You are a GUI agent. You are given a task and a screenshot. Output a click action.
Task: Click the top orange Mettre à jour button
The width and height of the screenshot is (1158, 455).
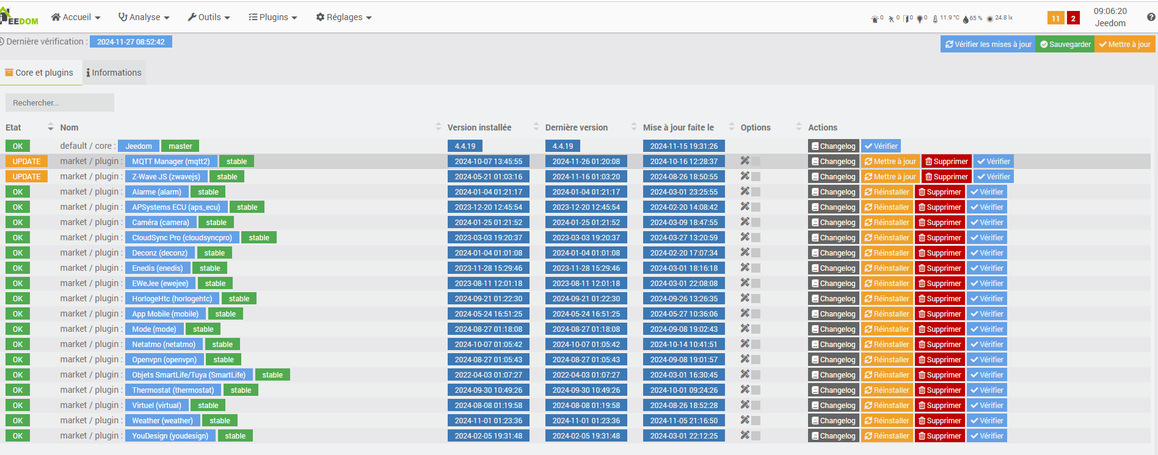(1125, 44)
